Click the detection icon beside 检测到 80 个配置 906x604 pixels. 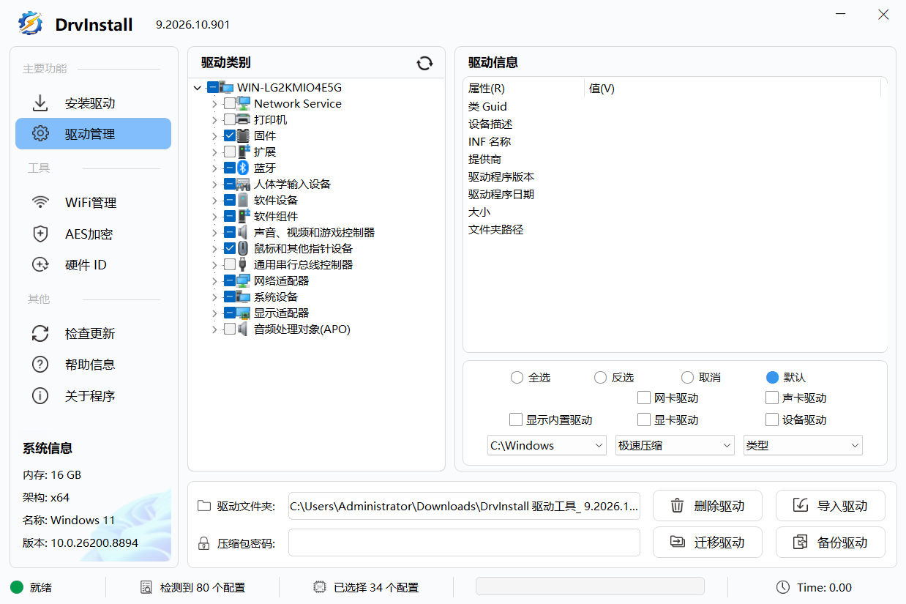146,587
